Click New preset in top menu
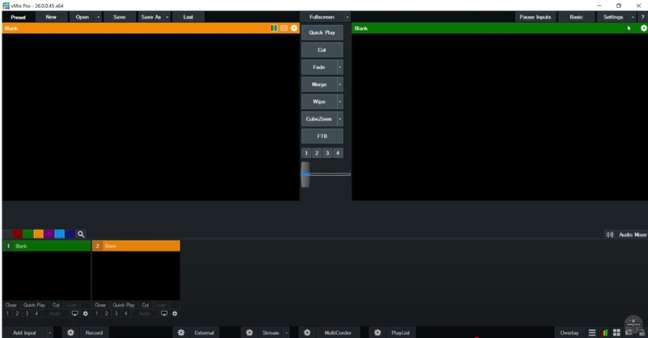This screenshot has height=338, width=648. coord(51,17)
